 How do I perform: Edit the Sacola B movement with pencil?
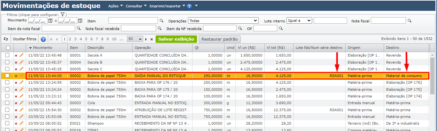pyautogui.click(x=21, y=62)
